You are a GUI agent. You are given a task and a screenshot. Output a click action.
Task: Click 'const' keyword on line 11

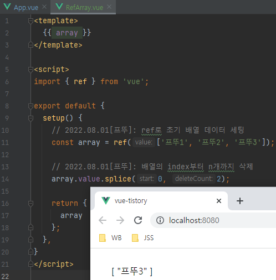click(63, 142)
